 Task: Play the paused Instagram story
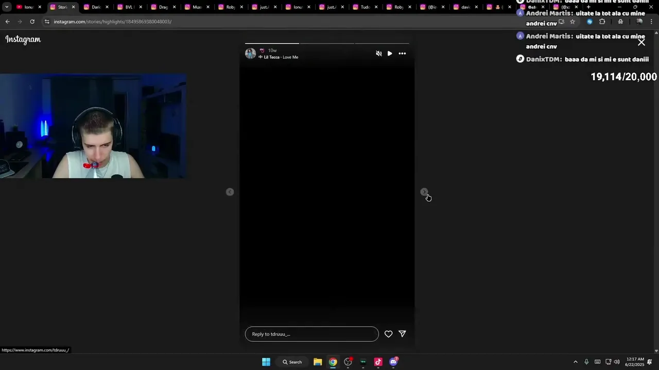click(390, 53)
